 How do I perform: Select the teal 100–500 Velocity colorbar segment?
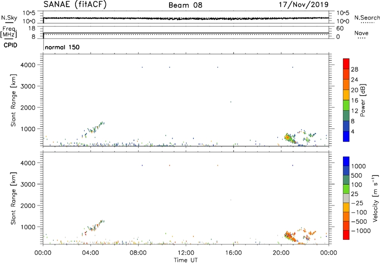[346, 180]
